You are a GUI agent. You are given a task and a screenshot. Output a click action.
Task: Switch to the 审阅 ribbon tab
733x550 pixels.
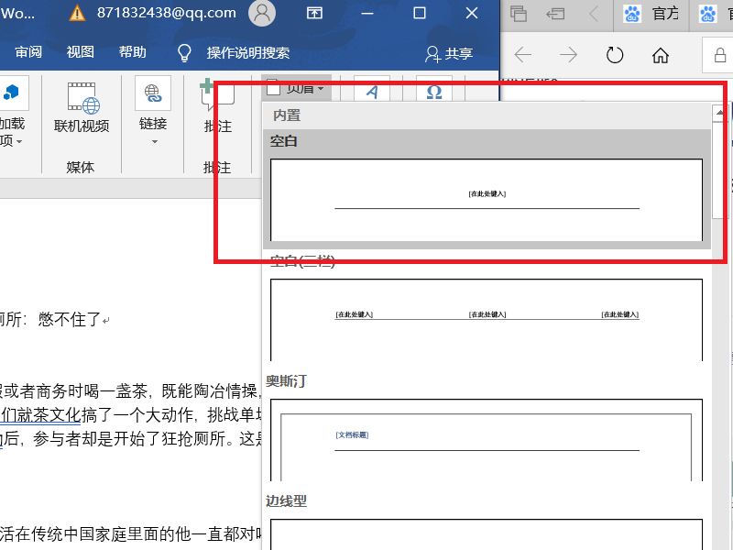[28, 52]
